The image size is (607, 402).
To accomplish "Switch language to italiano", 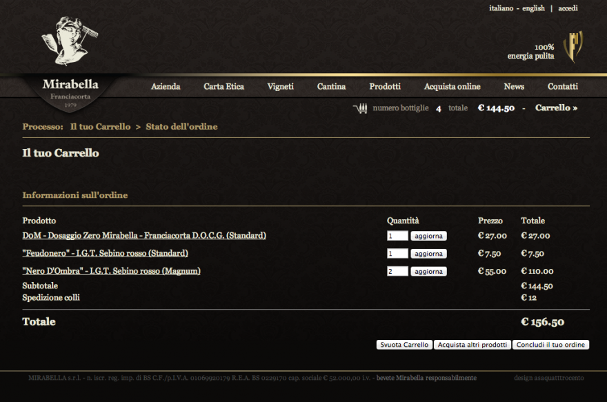I will point(501,8).
